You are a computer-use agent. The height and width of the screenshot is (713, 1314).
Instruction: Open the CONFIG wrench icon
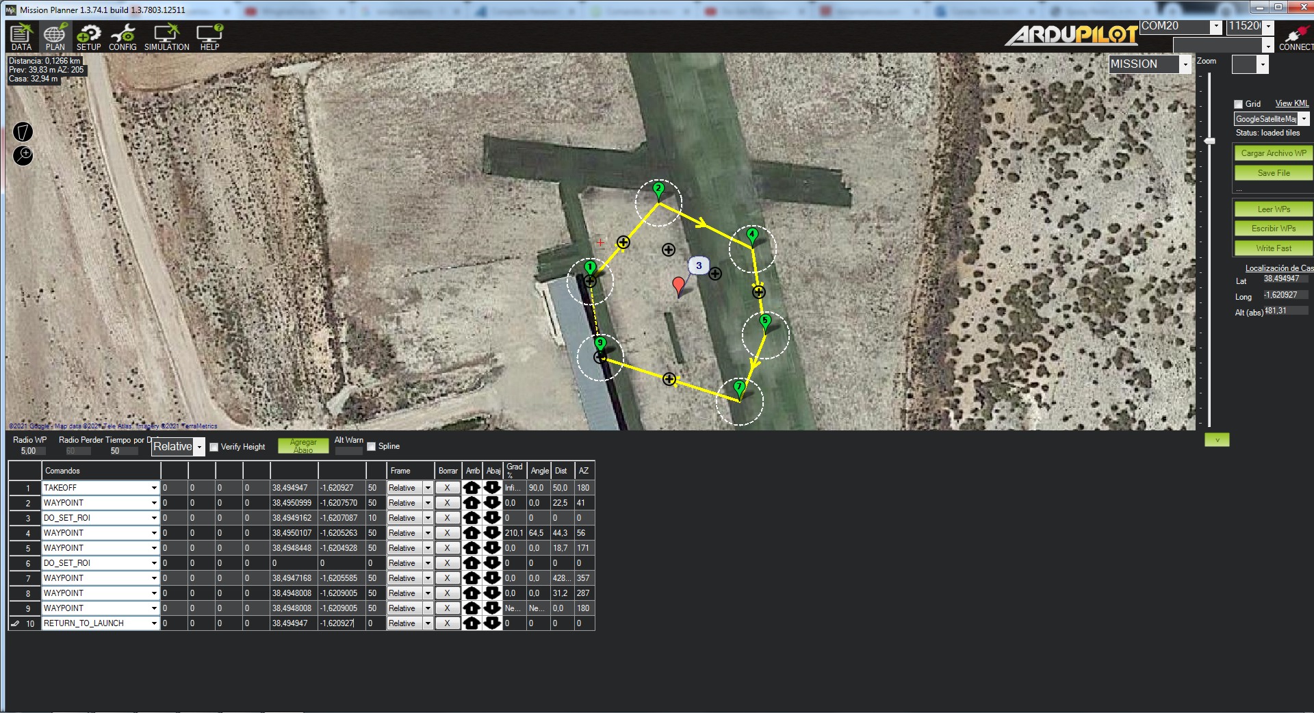pyautogui.click(x=123, y=37)
